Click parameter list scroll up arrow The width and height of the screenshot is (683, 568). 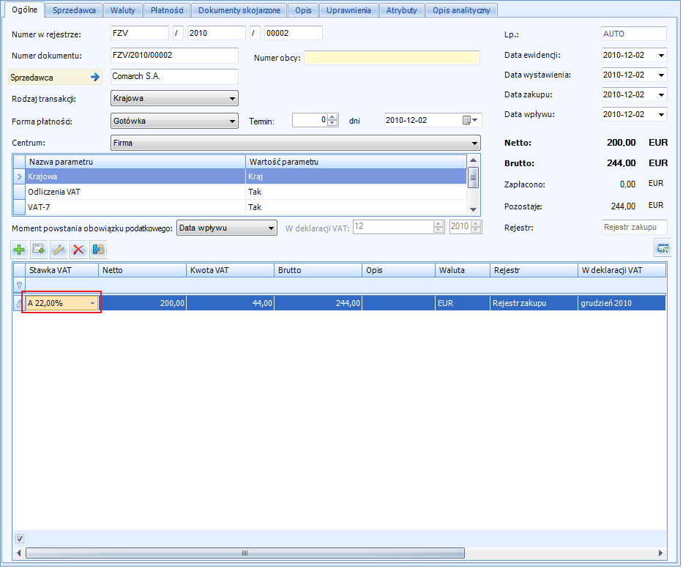(474, 160)
